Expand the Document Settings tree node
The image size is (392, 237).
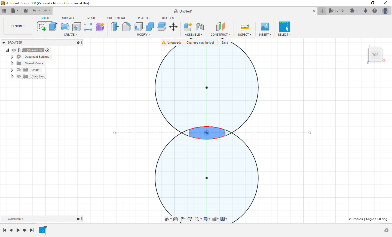[12, 57]
